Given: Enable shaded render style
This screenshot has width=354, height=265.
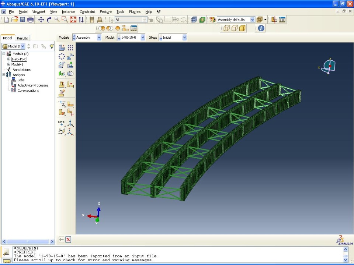Looking at the screenshot, I should click(x=242, y=28).
